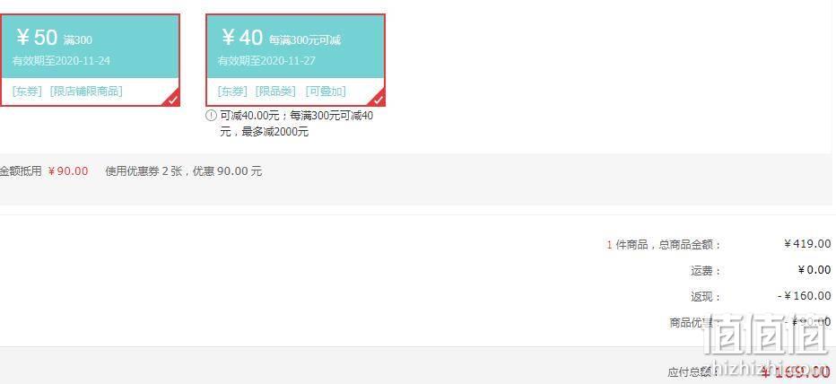836x384 pixels.
Task: Click the [限品类] tag
Action: click(275, 92)
